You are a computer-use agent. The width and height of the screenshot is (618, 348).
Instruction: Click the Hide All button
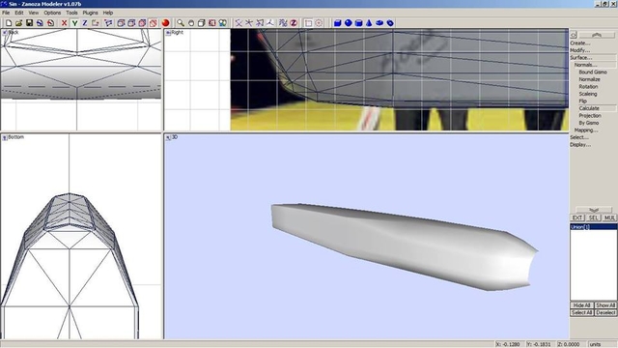click(x=581, y=305)
